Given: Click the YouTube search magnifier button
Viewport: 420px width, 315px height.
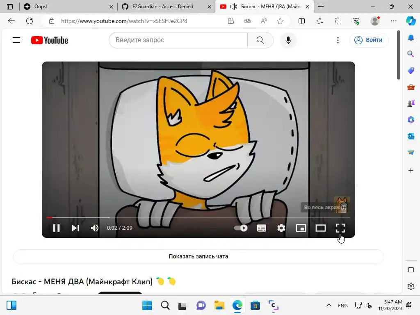Looking at the screenshot, I should (260, 40).
